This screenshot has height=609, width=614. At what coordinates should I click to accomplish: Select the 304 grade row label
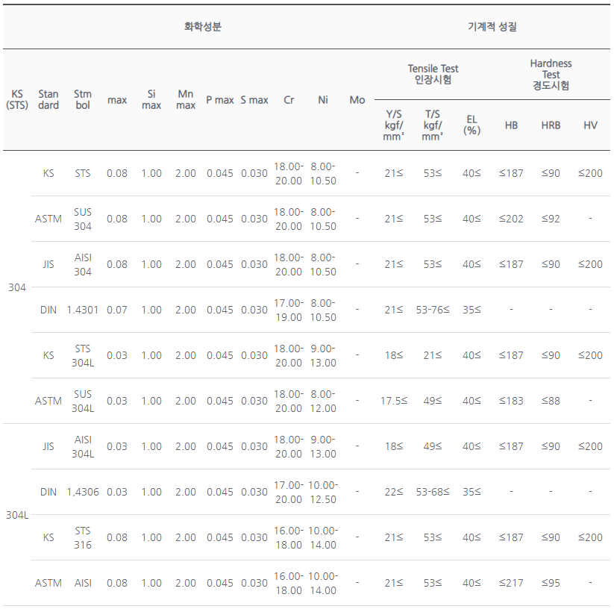tap(17, 287)
